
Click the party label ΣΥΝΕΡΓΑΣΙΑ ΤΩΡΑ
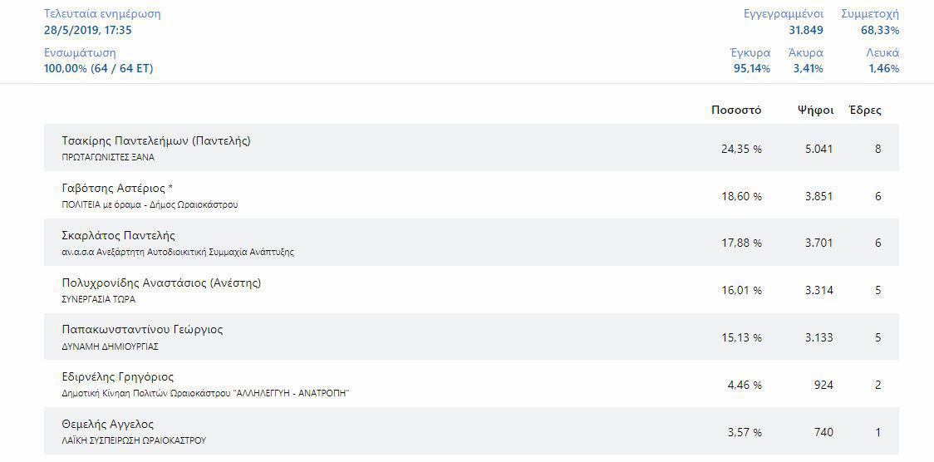[98, 299]
